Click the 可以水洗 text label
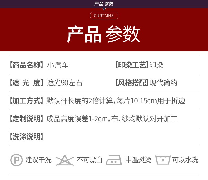208x180 pixels. point(185,160)
